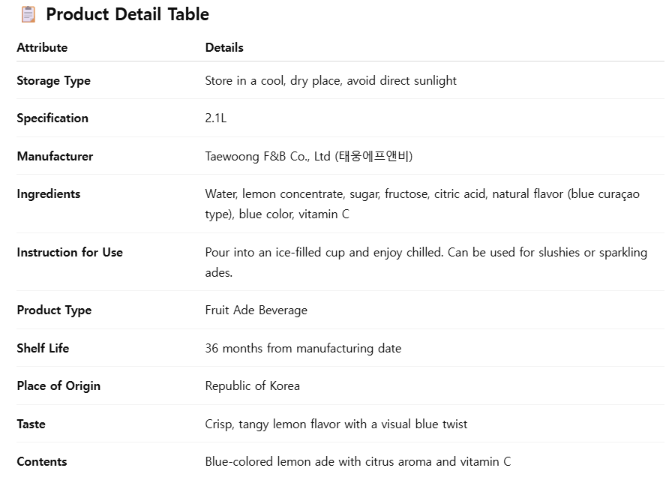Click the 2.1L specification value
This screenshot has width=672, height=480.
coord(216,118)
